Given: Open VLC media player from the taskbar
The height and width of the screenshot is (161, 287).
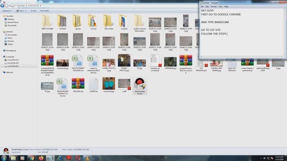Looking at the screenshot, I should (87, 158).
